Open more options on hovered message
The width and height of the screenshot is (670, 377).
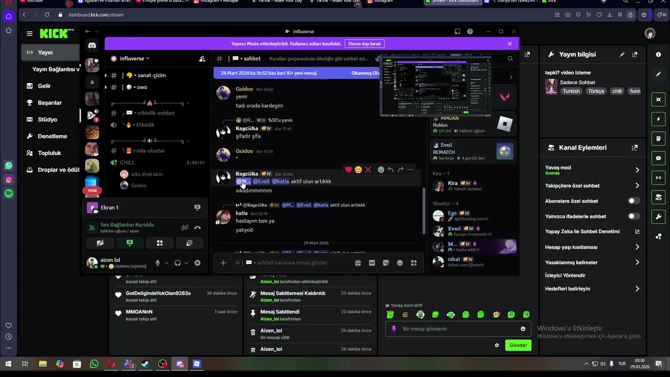point(410,170)
